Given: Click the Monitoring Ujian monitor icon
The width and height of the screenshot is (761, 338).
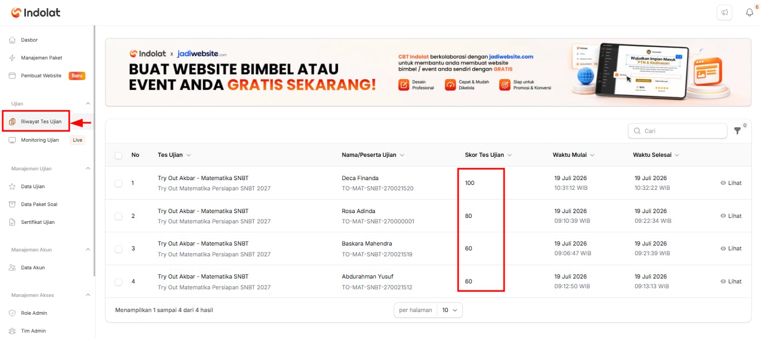Looking at the screenshot, I should (12, 140).
